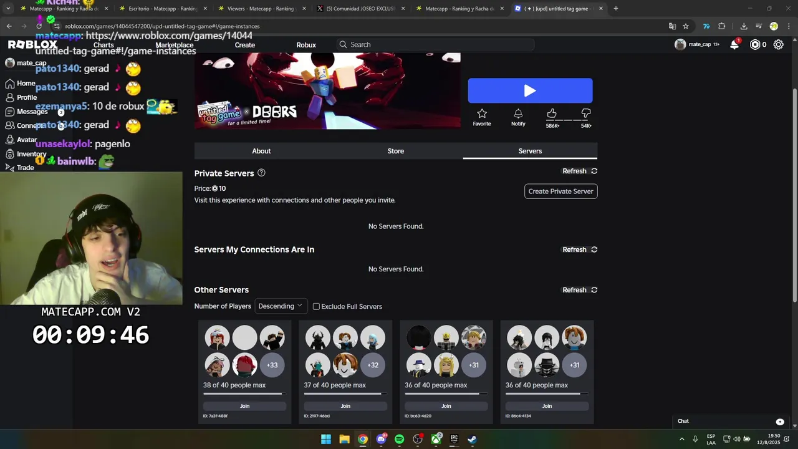Click the thumbs down dislike icon
Image resolution: width=798 pixels, height=449 pixels.
click(x=586, y=113)
